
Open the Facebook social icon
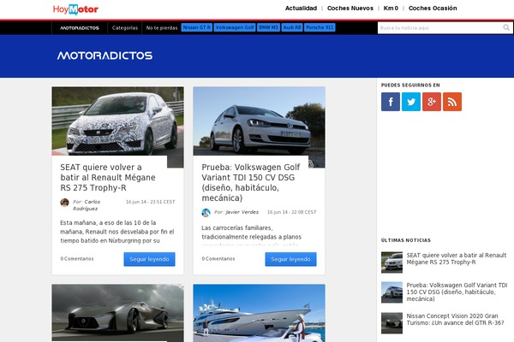tap(390, 102)
